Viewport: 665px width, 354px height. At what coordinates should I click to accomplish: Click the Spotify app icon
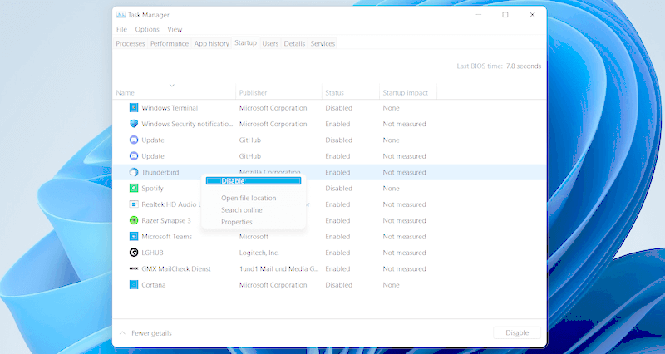click(134, 189)
